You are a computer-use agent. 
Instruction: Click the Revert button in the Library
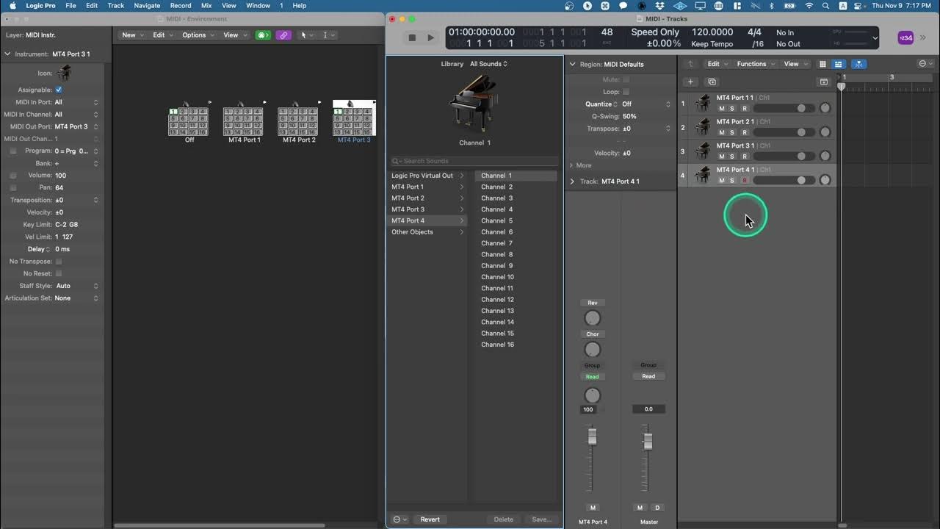pyautogui.click(x=430, y=519)
